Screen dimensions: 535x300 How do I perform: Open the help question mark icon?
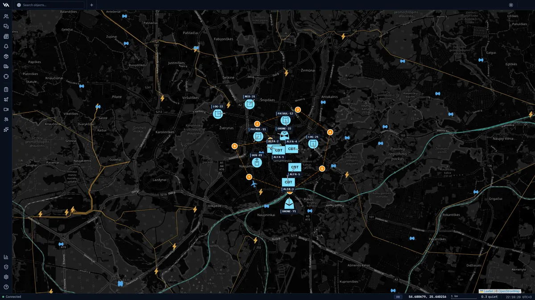click(x=6, y=287)
